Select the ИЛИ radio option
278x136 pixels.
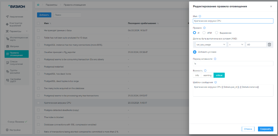pyautogui.click(x=205, y=33)
